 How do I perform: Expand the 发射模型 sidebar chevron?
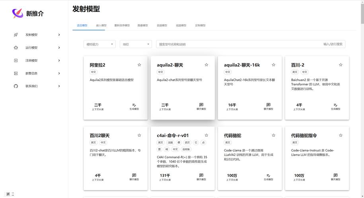coord(59,35)
